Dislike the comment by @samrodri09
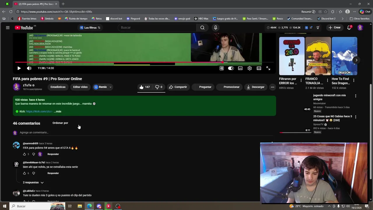This screenshot has height=210, width=373. (34, 154)
